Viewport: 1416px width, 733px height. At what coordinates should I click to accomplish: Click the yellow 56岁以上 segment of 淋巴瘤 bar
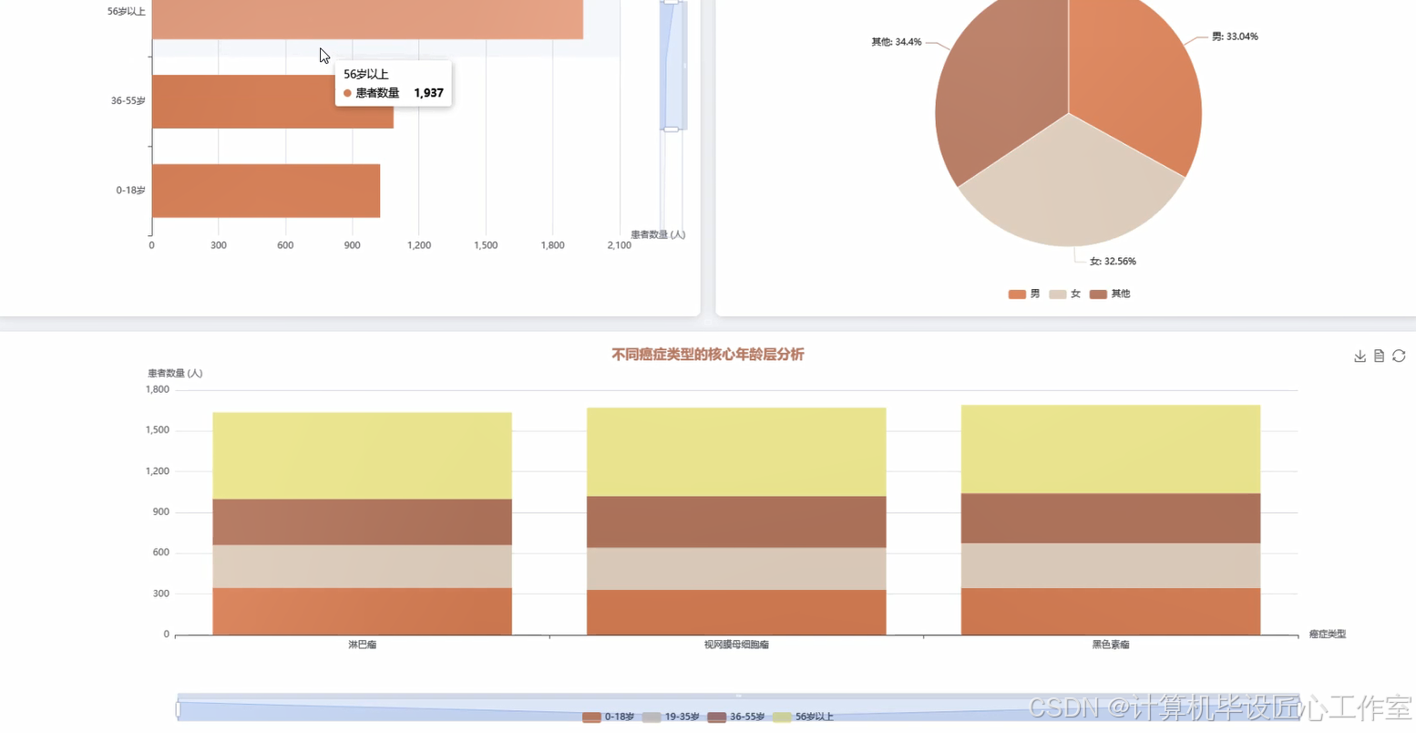point(362,456)
